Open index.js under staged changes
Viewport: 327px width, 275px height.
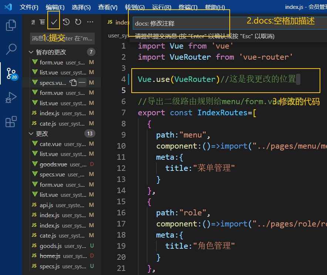[x=62, y=113]
